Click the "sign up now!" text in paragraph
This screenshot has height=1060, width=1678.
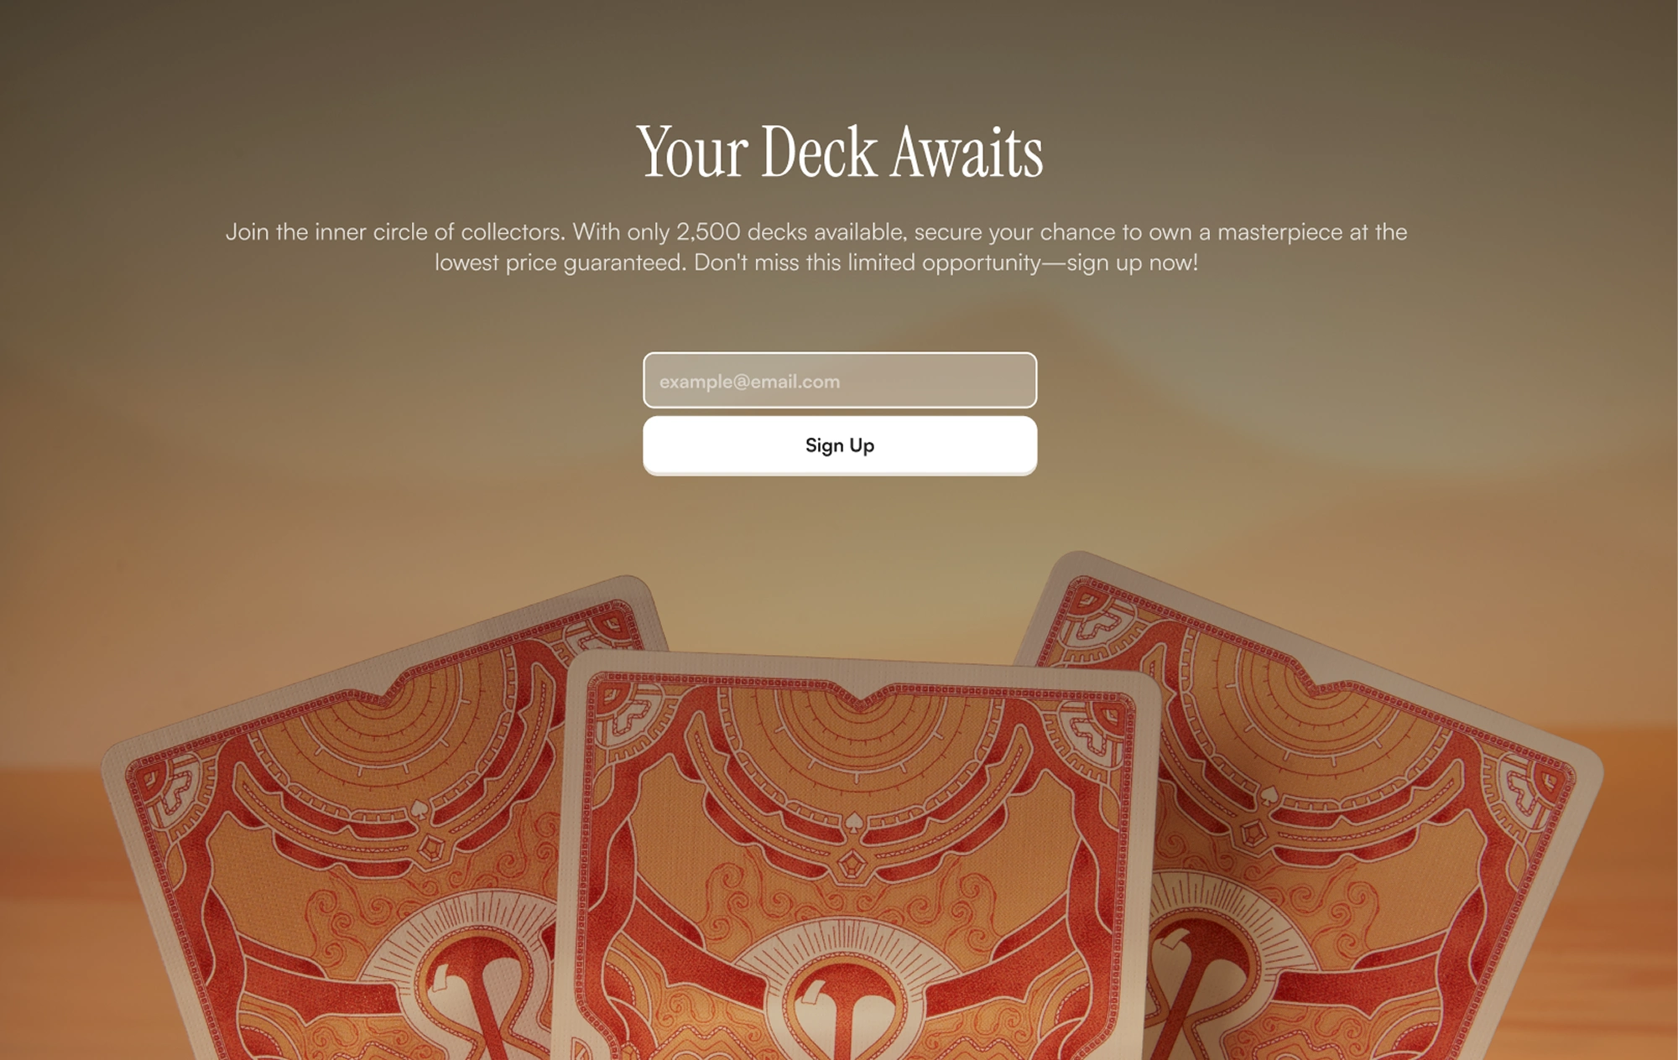[x=1132, y=263]
